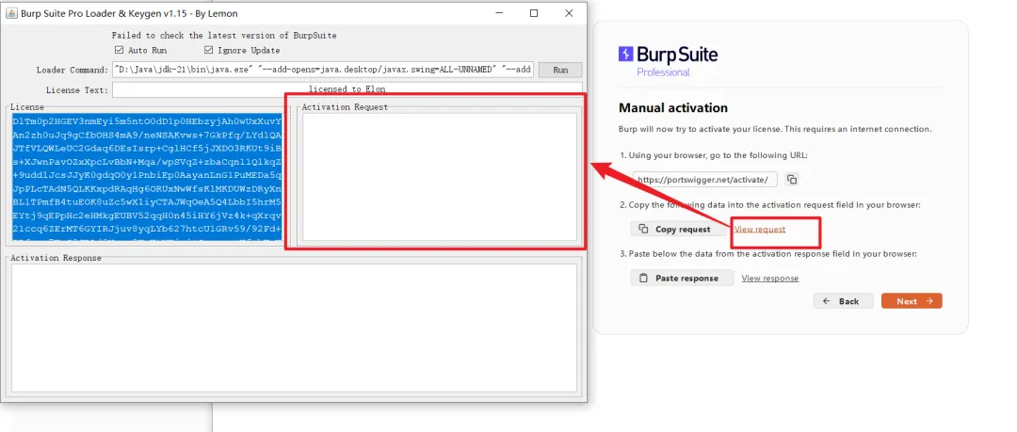Close the Keygen window

point(568,13)
